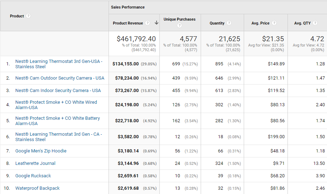Open Google Rucksack product link
The height and width of the screenshot is (194, 327).
coord(33,176)
